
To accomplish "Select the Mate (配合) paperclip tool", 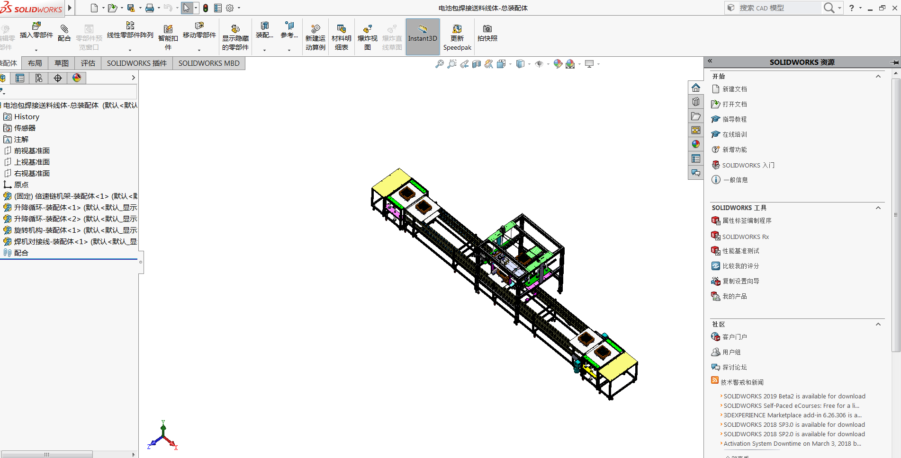I will [64, 33].
